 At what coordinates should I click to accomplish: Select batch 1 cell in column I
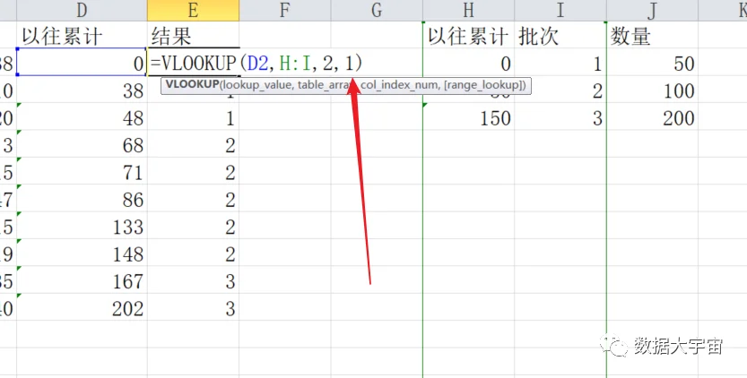click(x=560, y=62)
